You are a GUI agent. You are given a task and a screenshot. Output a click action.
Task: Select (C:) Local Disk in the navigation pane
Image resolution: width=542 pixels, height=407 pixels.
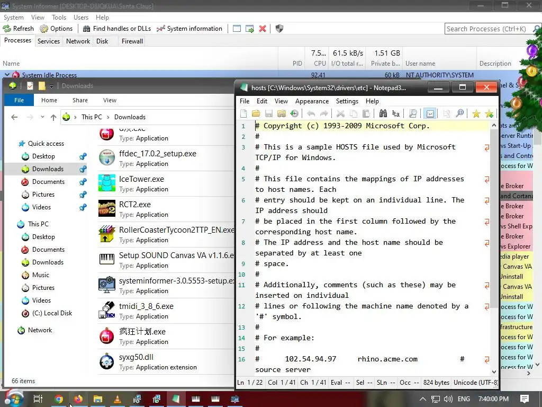pyautogui.click(x=52, y=313)
